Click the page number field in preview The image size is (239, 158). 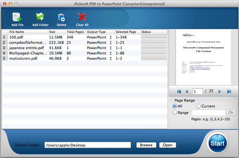click(x=198, y=91)
